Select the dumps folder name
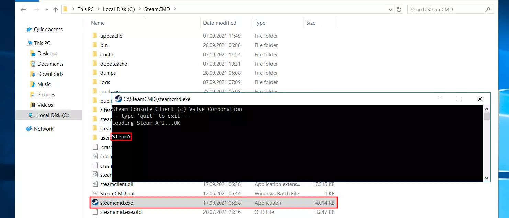The width and height of the screenshot is (509, 218). click(108, 73)
